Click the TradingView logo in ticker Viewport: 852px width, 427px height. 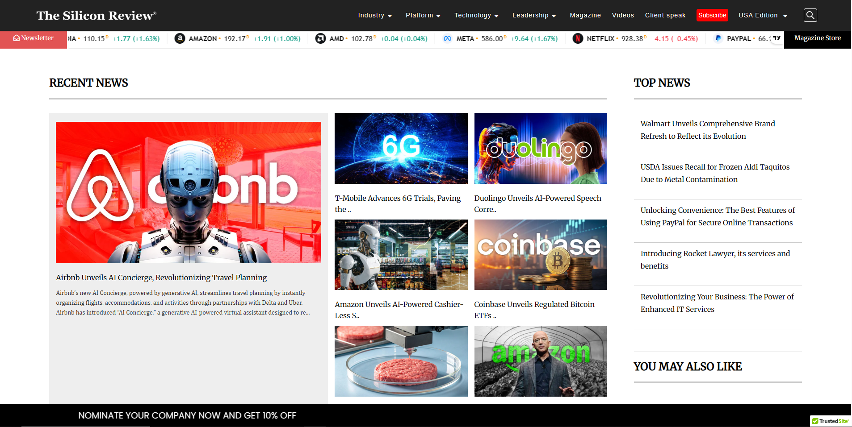776,38
